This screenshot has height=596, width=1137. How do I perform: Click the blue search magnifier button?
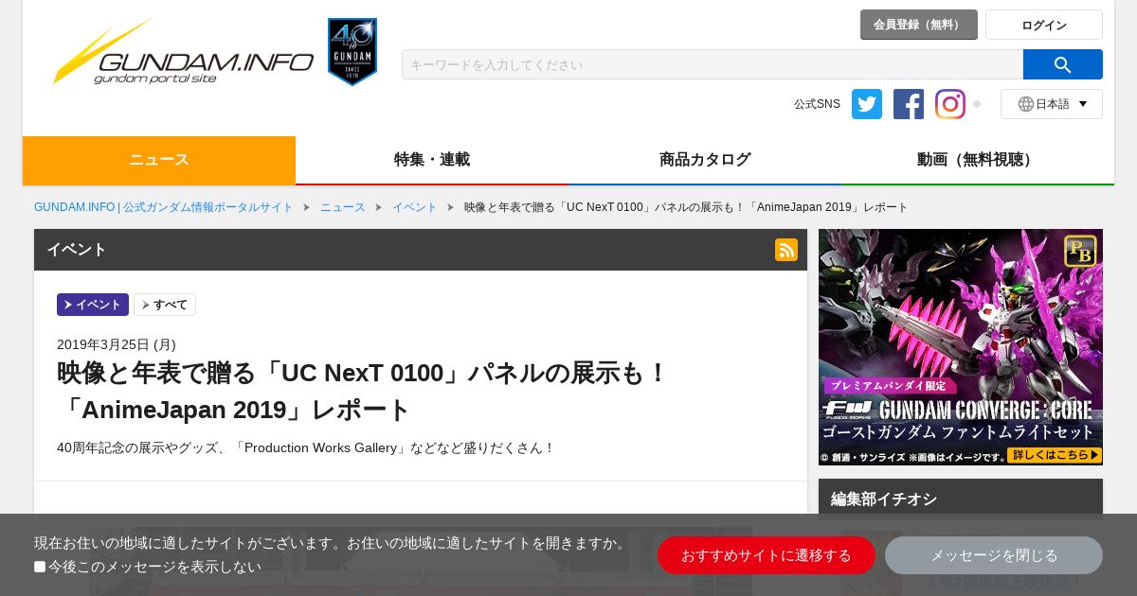click(x=1063, y=64)
